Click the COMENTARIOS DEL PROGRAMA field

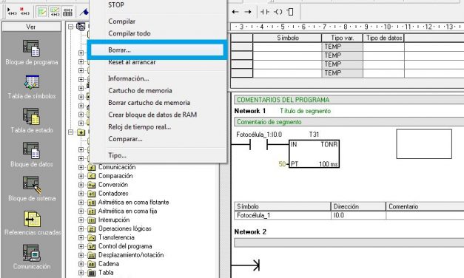tap(349, 100)
